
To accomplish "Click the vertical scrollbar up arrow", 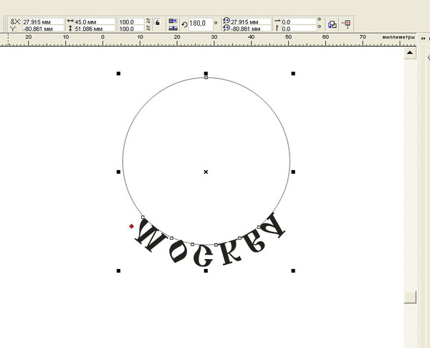I will click(x=410, y=52).
